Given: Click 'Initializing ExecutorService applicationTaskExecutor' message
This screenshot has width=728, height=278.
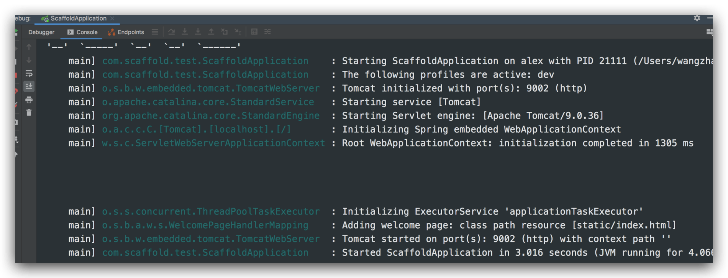Looking at the screenshot, I should click(x=492, y=212).
